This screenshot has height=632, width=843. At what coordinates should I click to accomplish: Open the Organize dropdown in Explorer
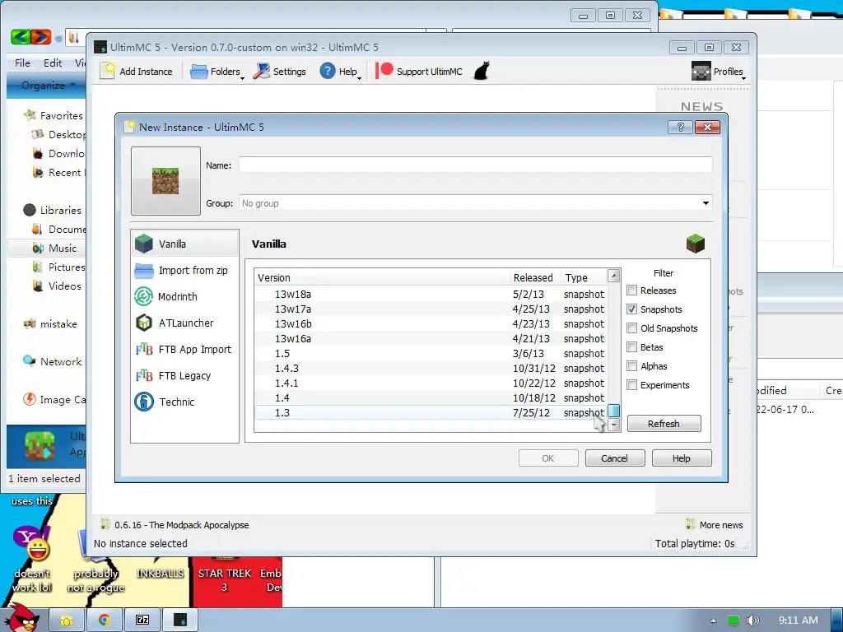(47, 85)
